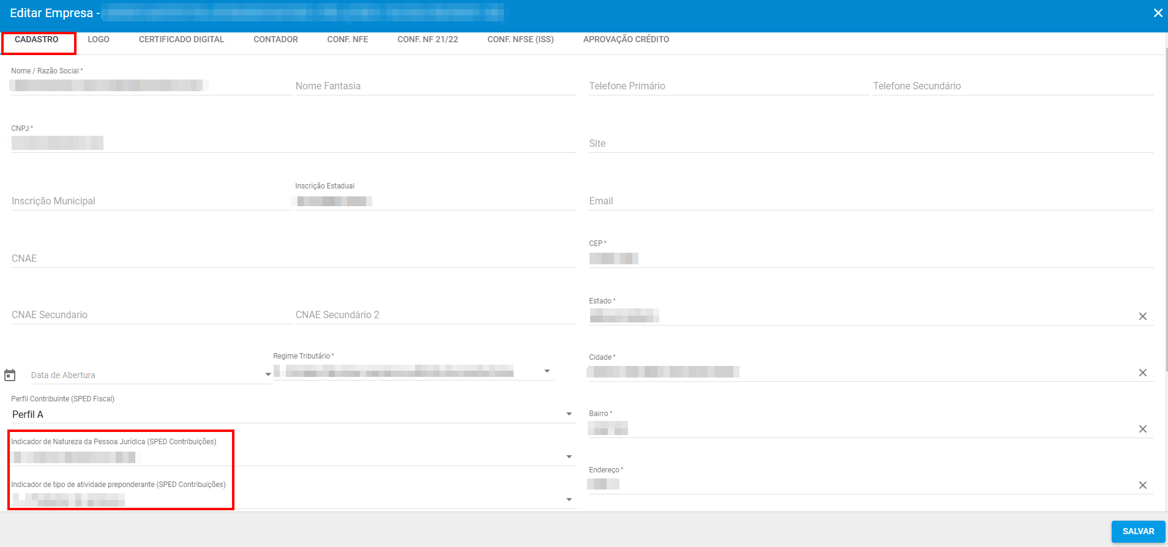Click the CNAE Secundário 2 field
The width and height of the screenshot is (1168, 547).
click(435, 315)
